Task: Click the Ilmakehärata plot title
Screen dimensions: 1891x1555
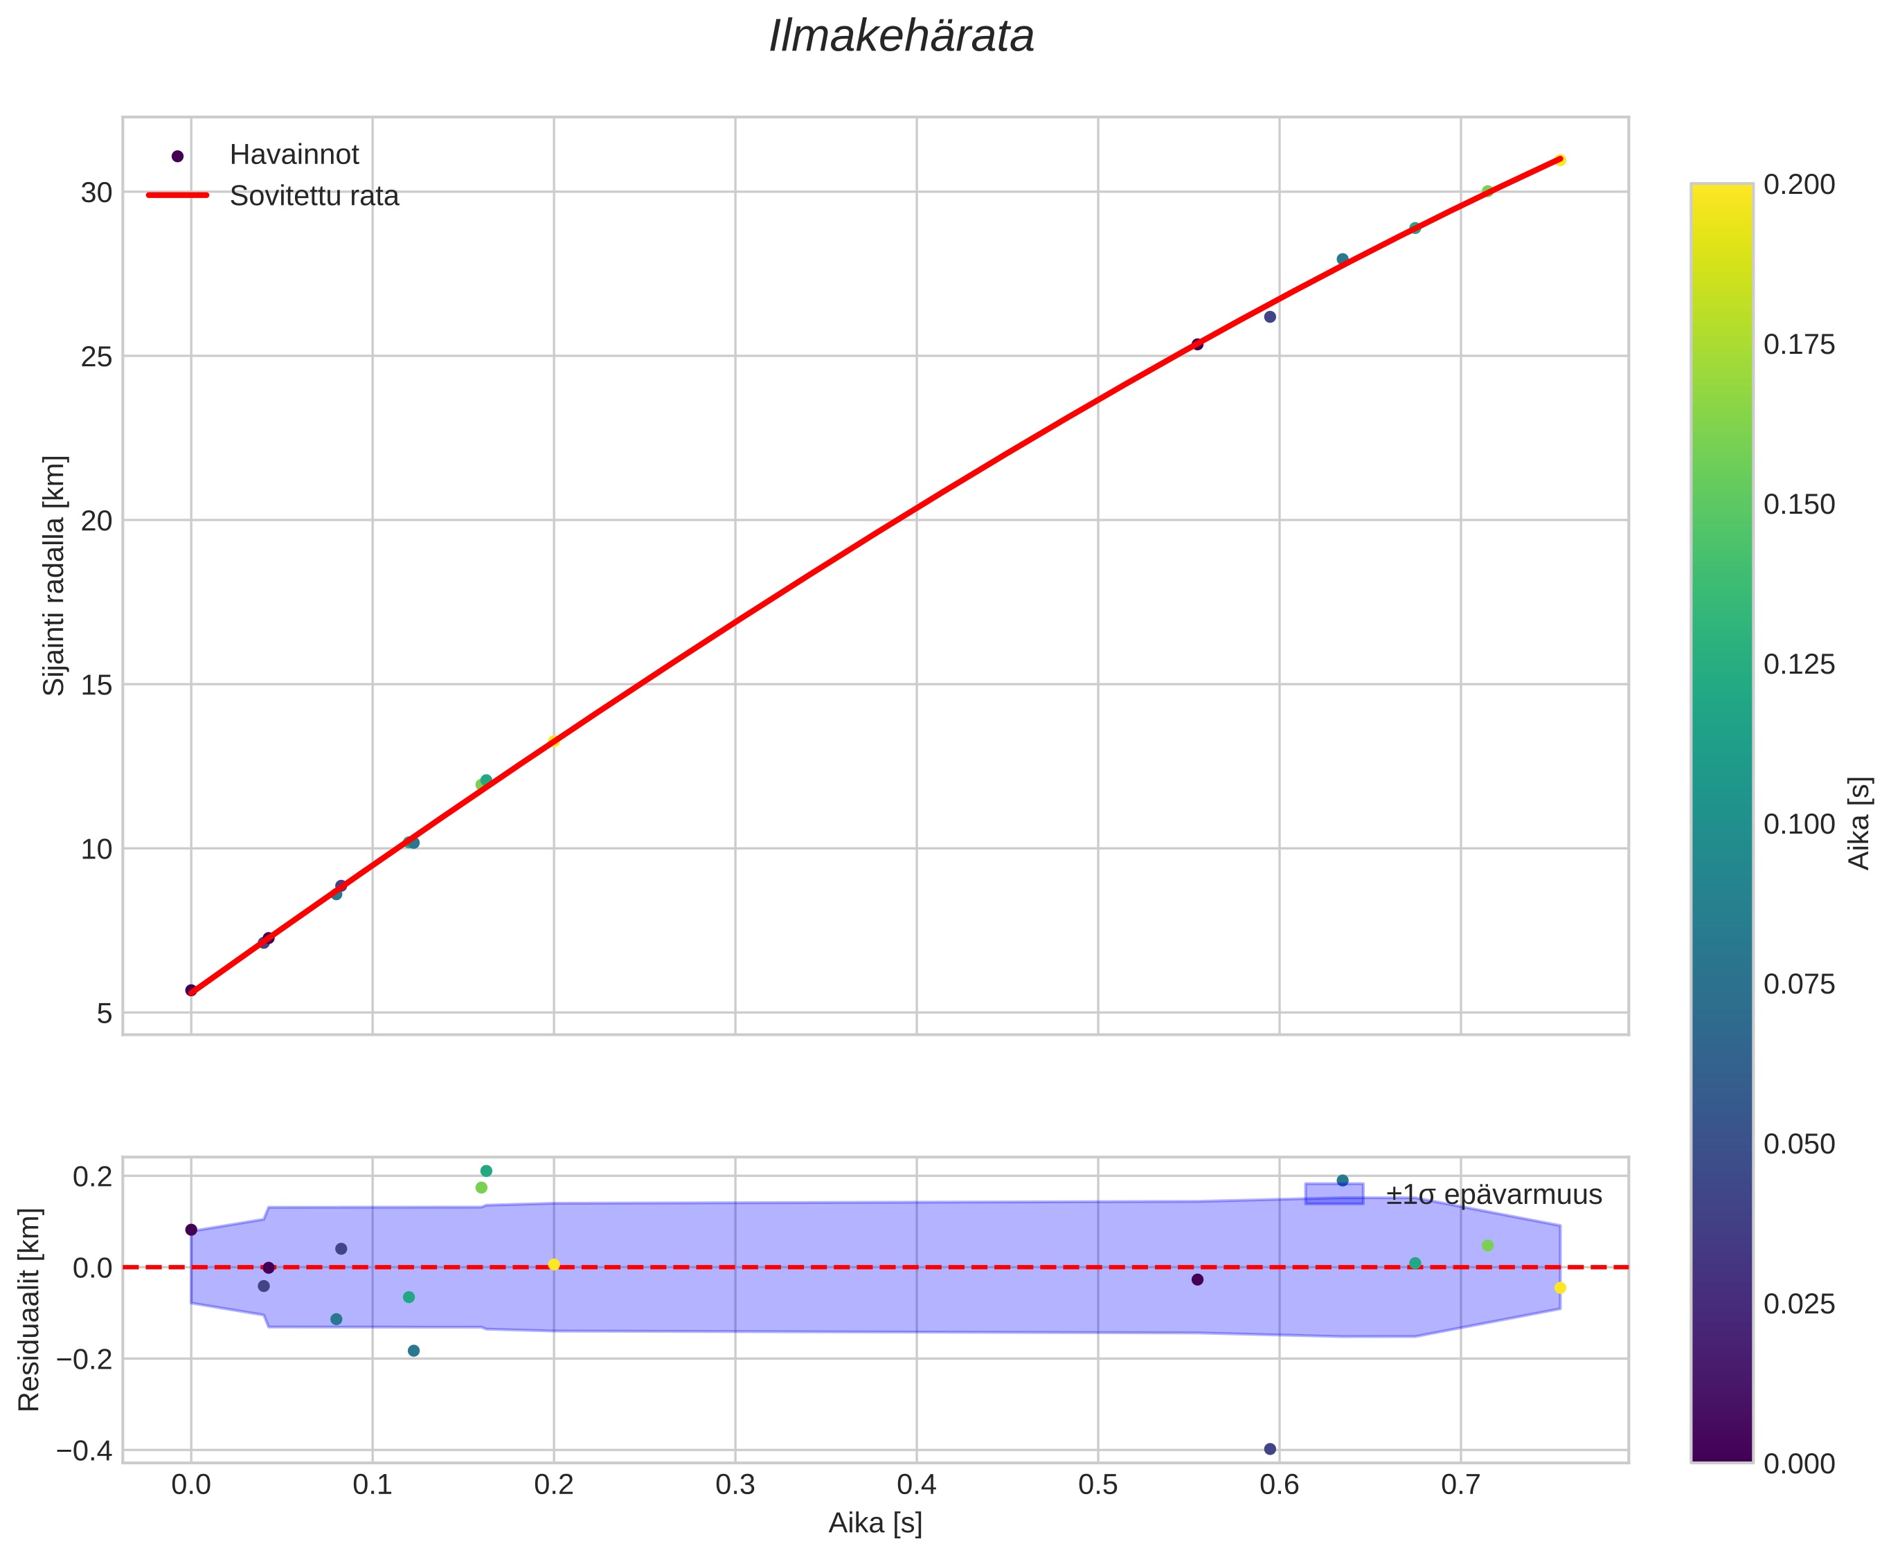Action: point(901,37)
